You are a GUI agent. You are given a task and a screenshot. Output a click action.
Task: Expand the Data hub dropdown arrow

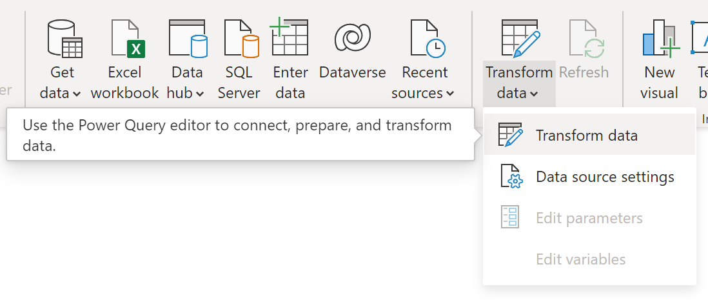coord(200,94)
